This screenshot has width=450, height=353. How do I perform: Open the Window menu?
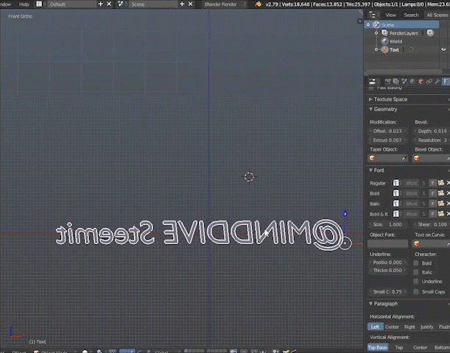click(x=5, y=4)
